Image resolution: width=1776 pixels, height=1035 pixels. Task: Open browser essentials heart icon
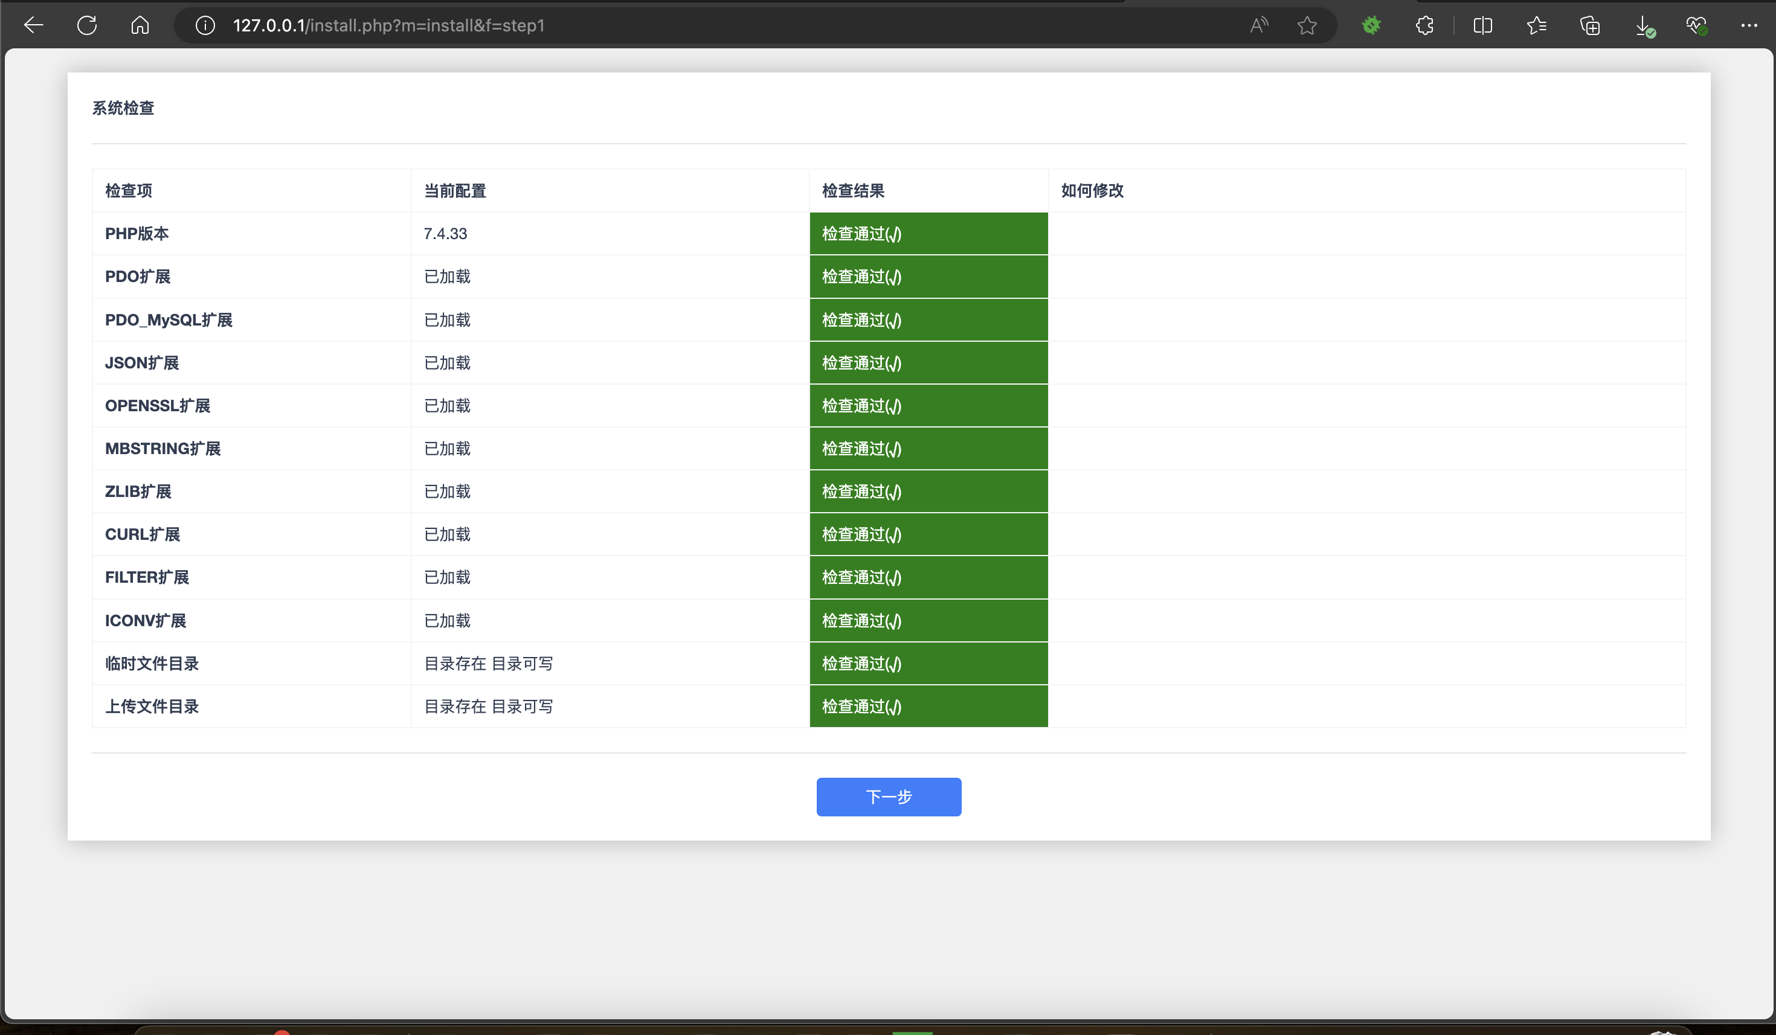tap(1696, 26)
